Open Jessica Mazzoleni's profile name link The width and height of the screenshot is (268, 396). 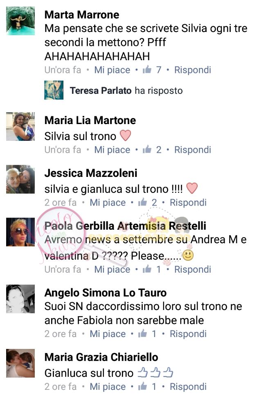pos(91,173)
